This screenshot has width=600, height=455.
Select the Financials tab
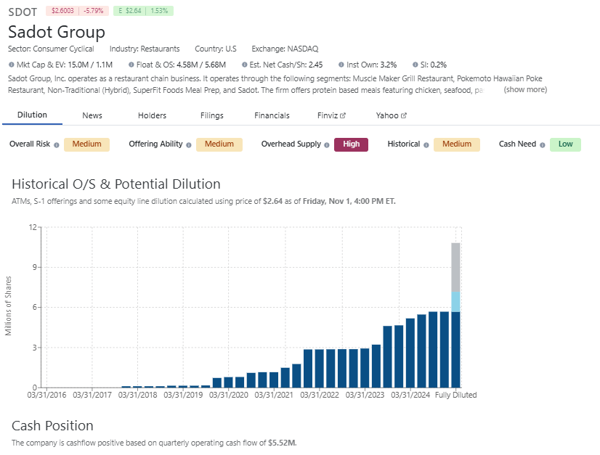pyautogui.click(x=272, y=115)
